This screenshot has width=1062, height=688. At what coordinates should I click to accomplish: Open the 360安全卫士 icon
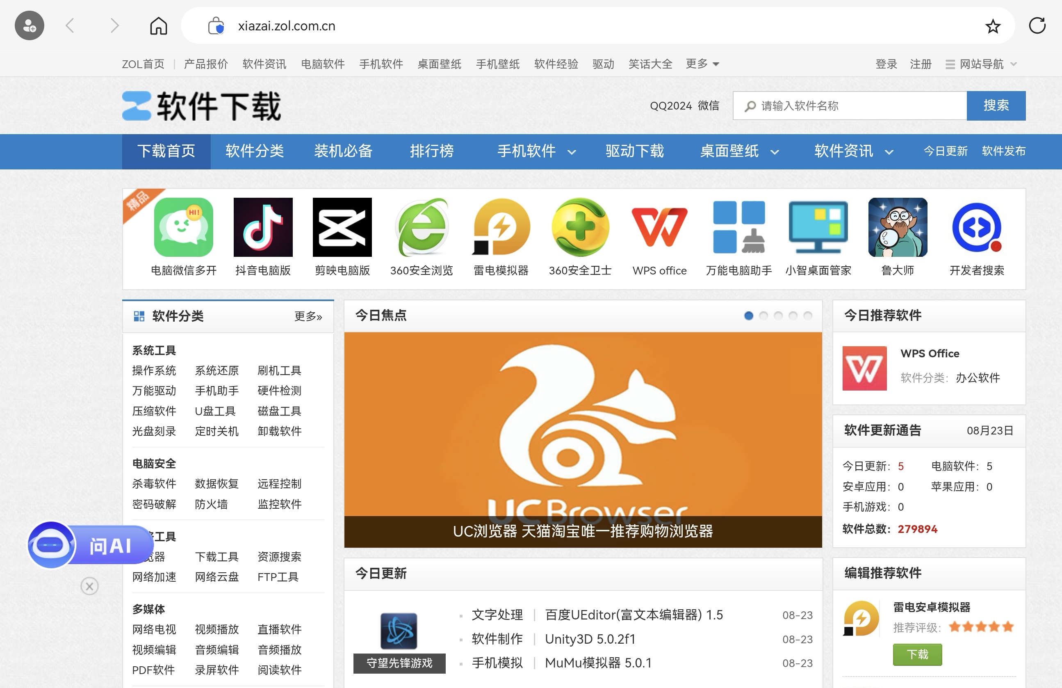pyautogui.click(x=580, y=228)
